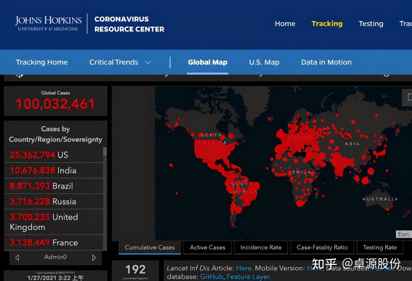The height and width of the screenshot is (281, 412).
Task: Click the Johns Hopkins University logo
Action: pos(48,23)
